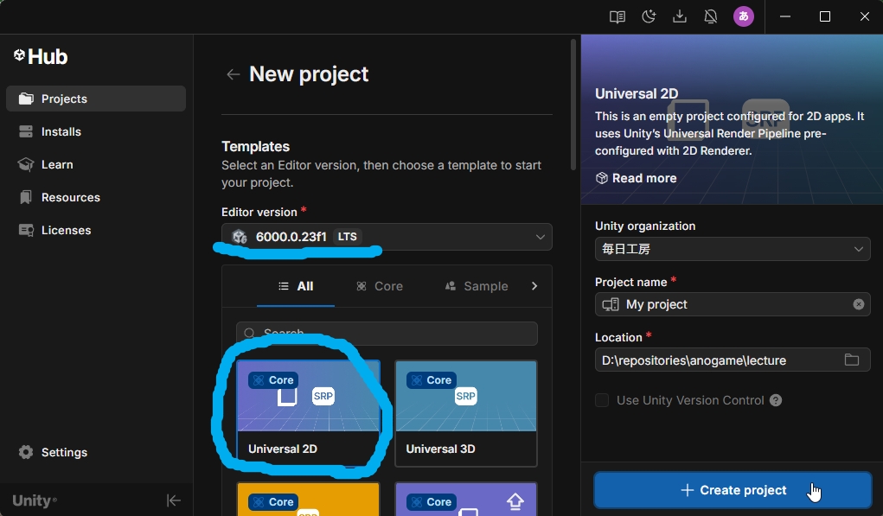Switch to the Sample templates tab
The height and width of the screenshot is (516, 883).
[x=477, y=286]
